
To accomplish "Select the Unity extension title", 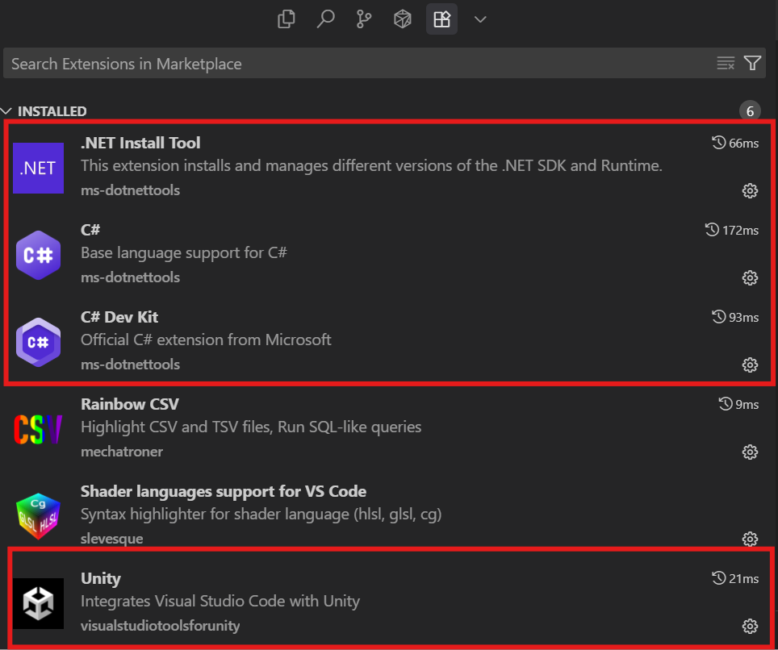I will click(x=101, y=578).
